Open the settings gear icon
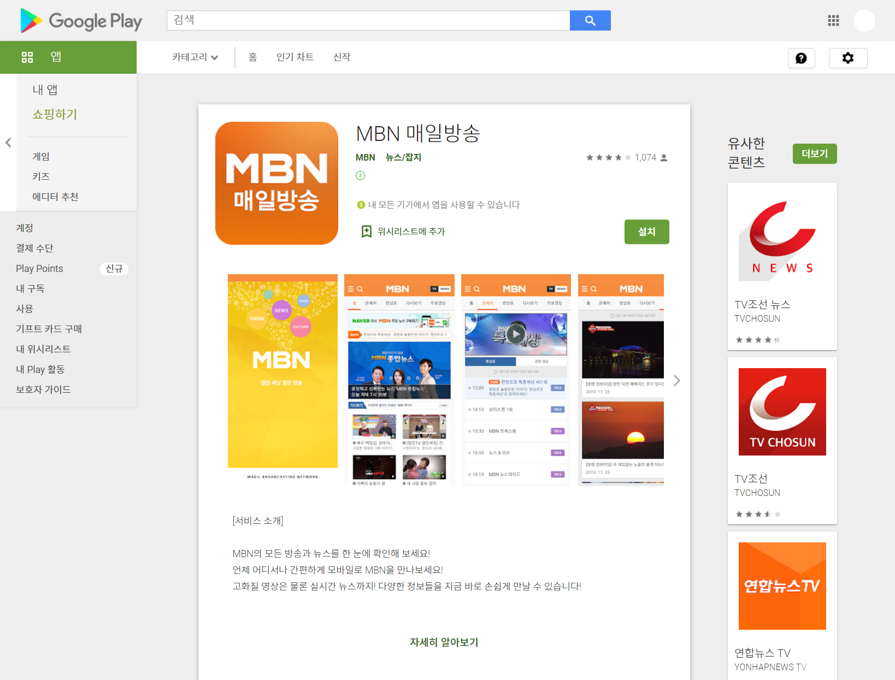 pyautogui.click(x=848, y=58)
